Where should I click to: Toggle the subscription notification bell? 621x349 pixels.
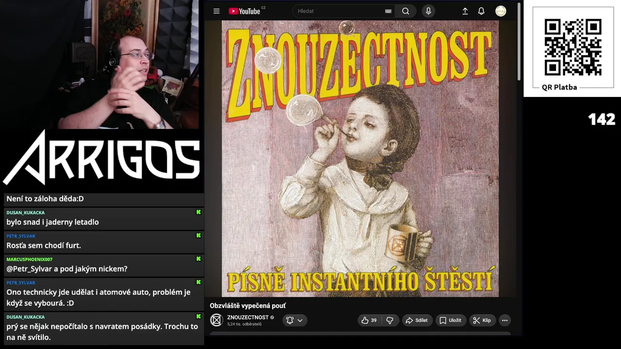[x=290, y=320]
